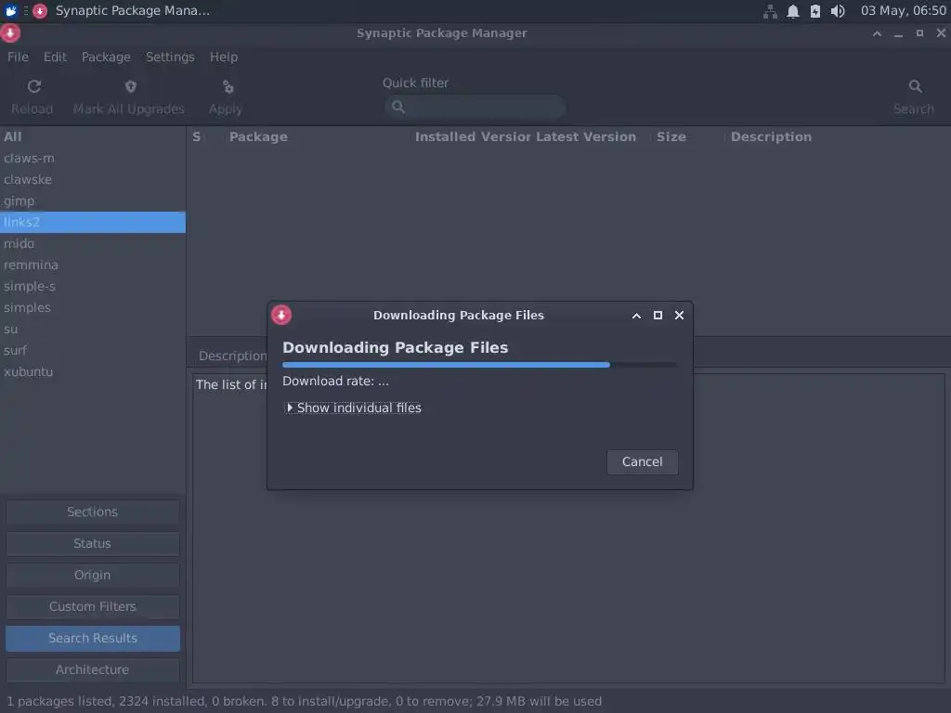Select clawske in the search list
The width and height of the screenshot is (951, 713).
pyautogui.click(x=93, y=179)
